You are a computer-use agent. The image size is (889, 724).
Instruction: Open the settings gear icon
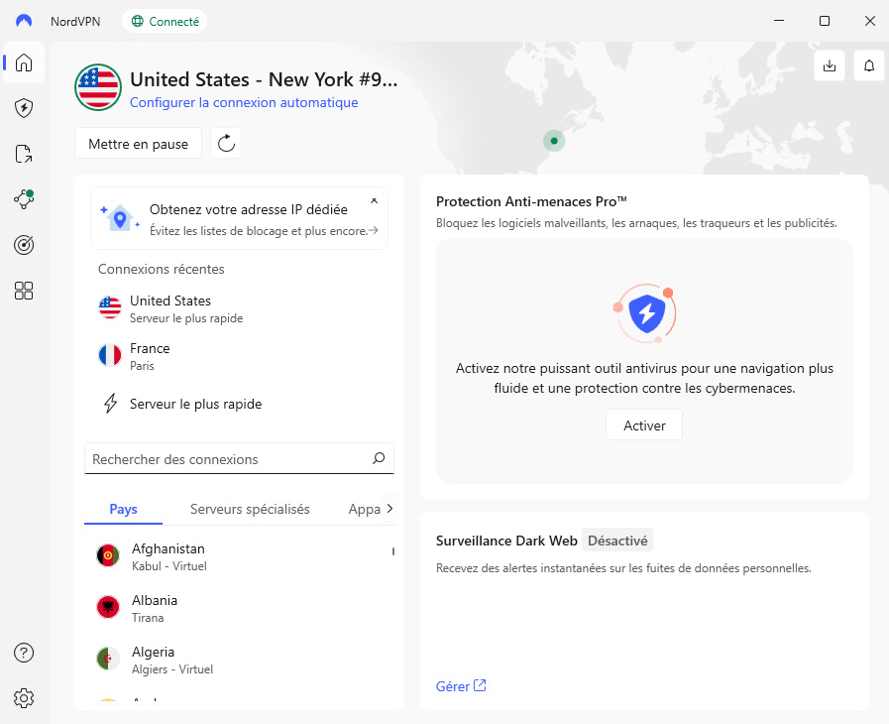coord(25,698)
